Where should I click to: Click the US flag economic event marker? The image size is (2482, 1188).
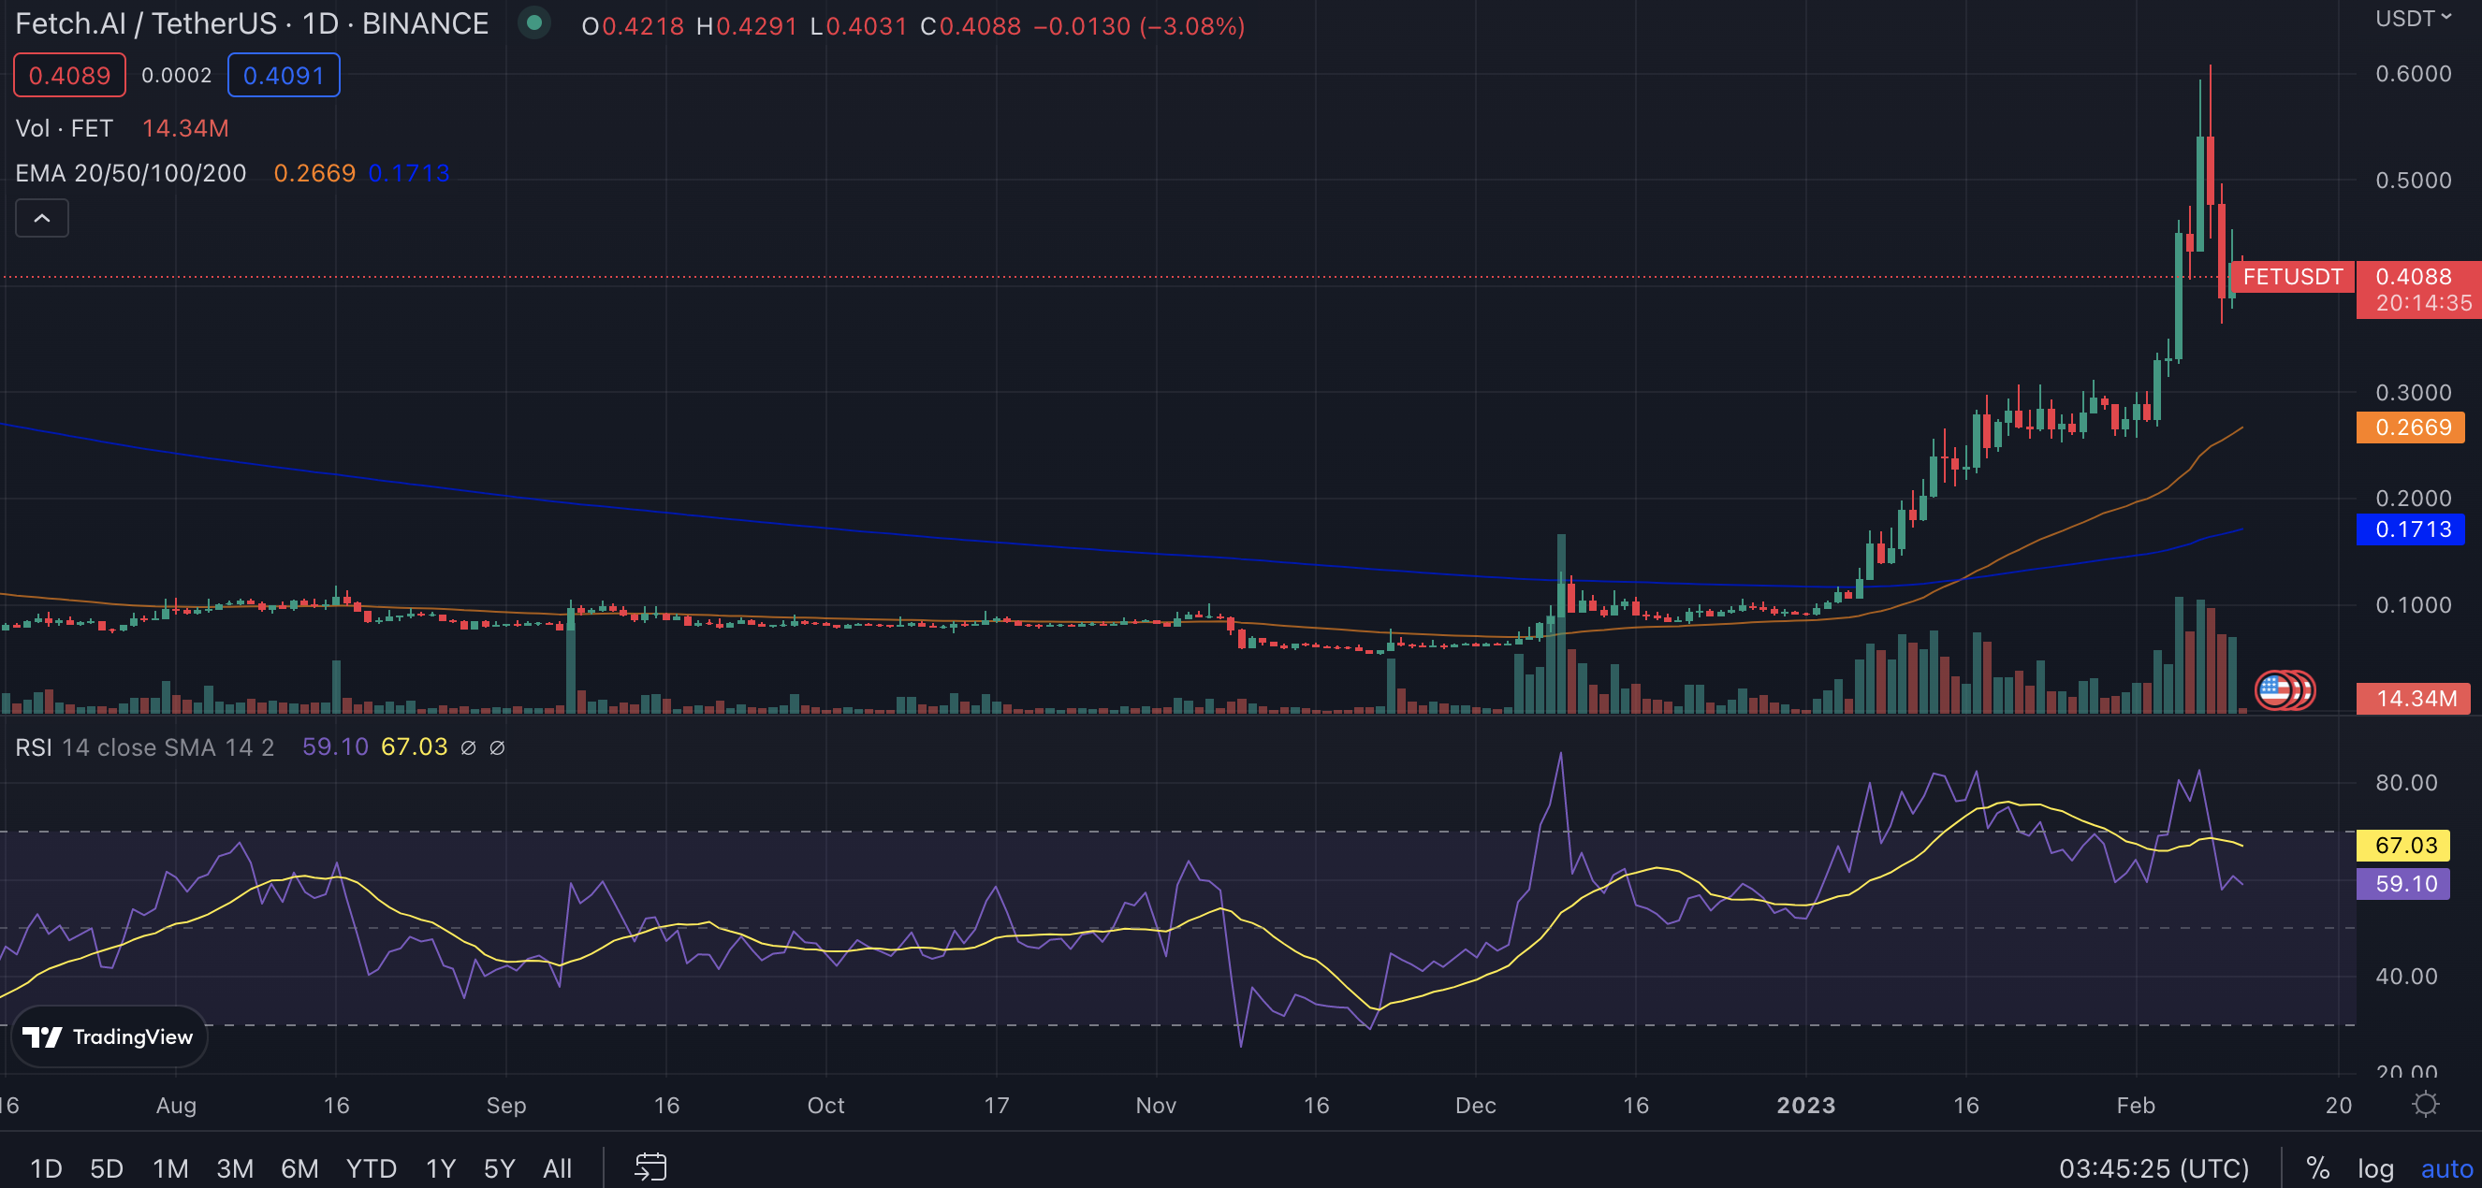point(2276,690)
